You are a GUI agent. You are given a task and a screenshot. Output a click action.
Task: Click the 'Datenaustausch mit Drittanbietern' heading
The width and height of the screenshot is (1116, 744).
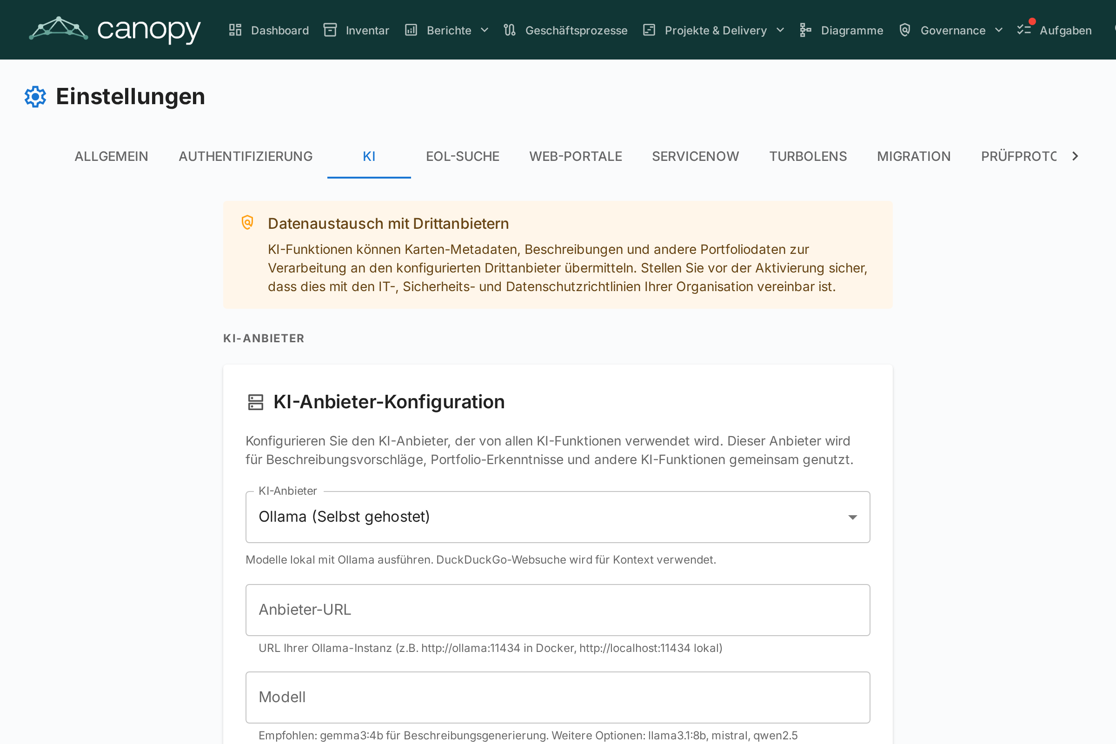tap(388, 224)
